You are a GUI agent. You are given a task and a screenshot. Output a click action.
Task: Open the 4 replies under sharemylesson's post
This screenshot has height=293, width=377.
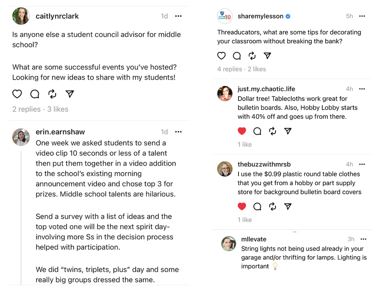click(229, 68)
